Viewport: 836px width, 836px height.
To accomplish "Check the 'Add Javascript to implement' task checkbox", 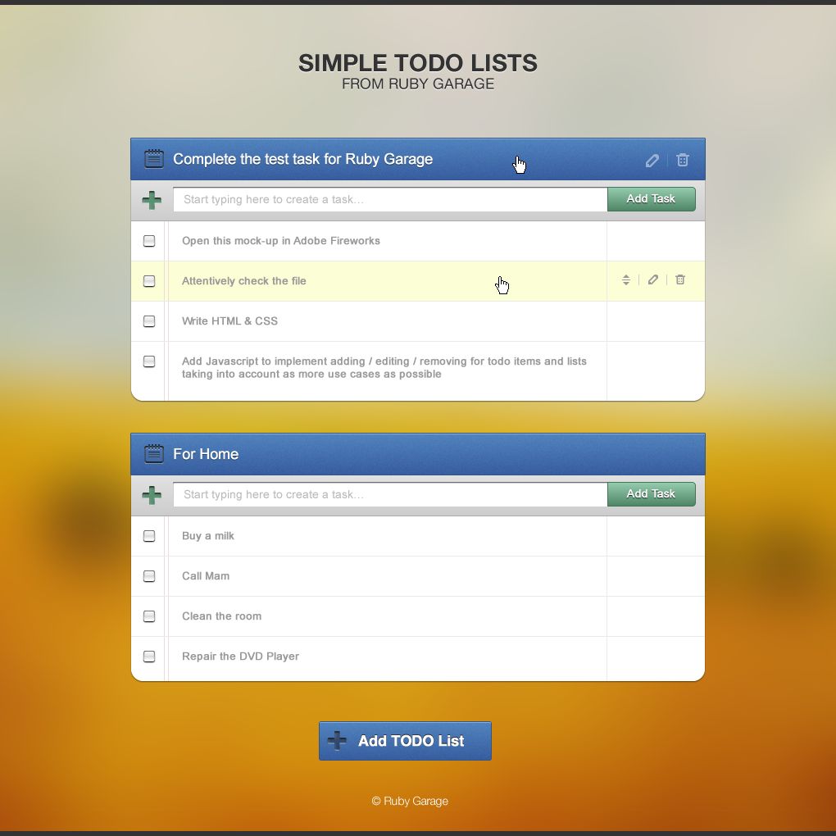I will (149, 361).
